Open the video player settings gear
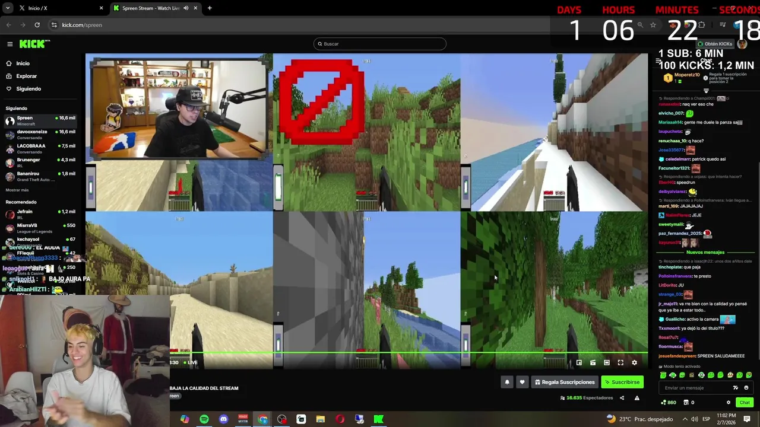Image resolution: width=760 pixels, height=427 pixels. point(634,363)
